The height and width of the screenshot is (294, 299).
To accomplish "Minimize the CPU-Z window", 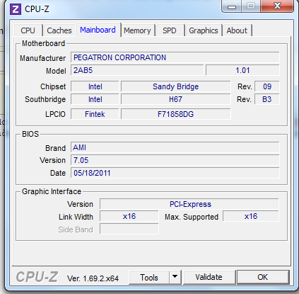I will [x=232, y=6].
